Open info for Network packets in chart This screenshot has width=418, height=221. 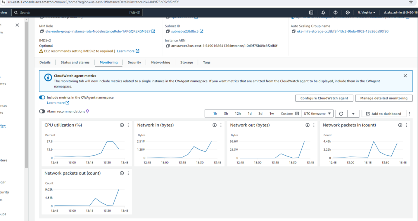[x=400, y=125]
